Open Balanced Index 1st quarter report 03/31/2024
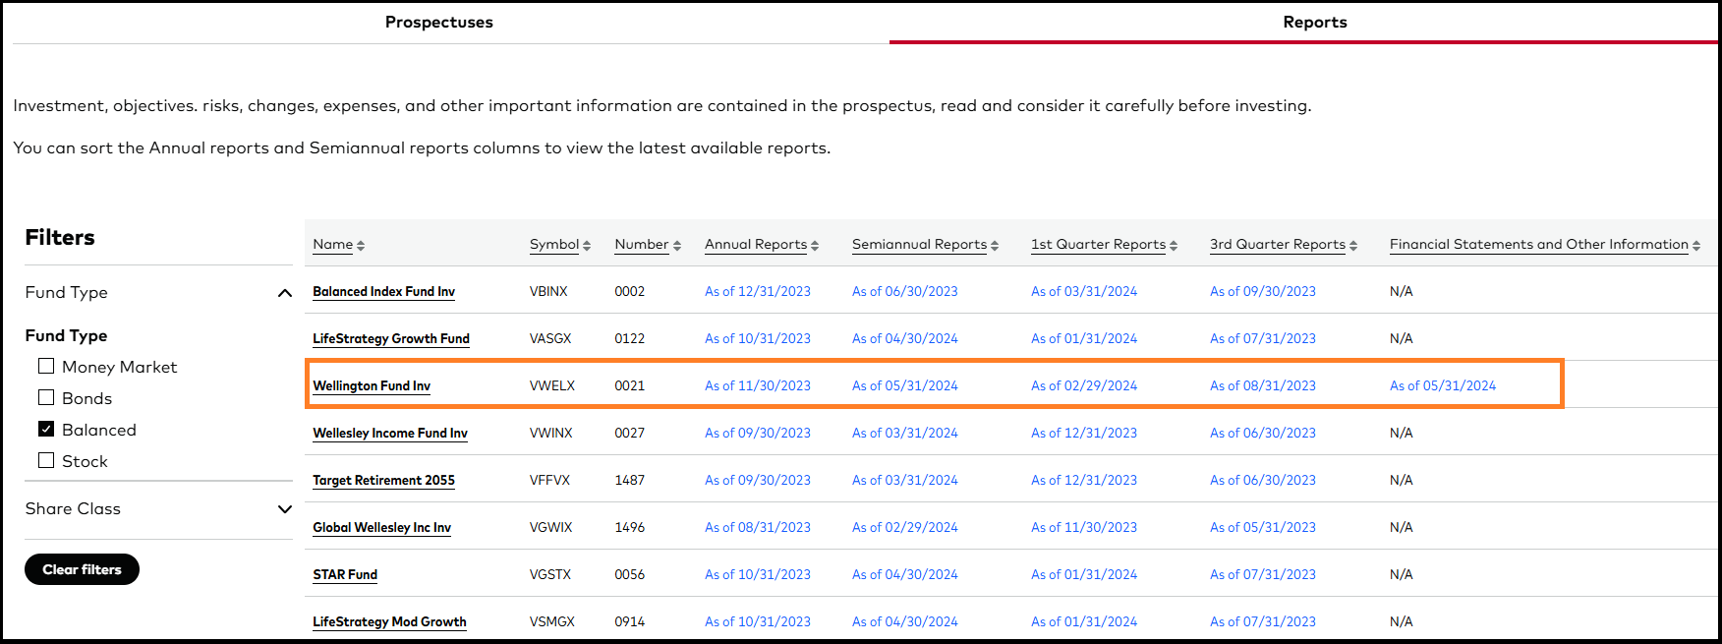 (1084, 292)
